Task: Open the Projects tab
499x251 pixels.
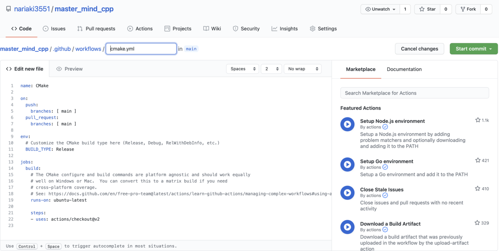Action: pyautogui.click(x=178, y=29)
